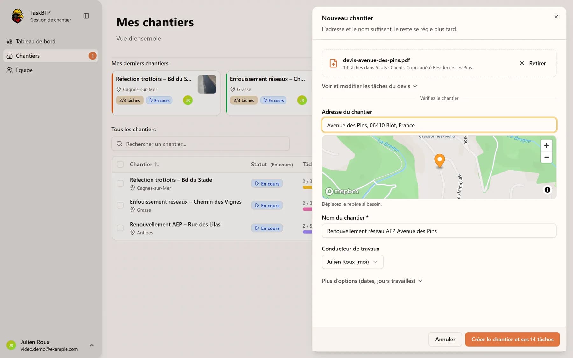This screenshot has width=573, height=358.
Task: Click Retirer to remove the PDF
Action: click(533, 63)
